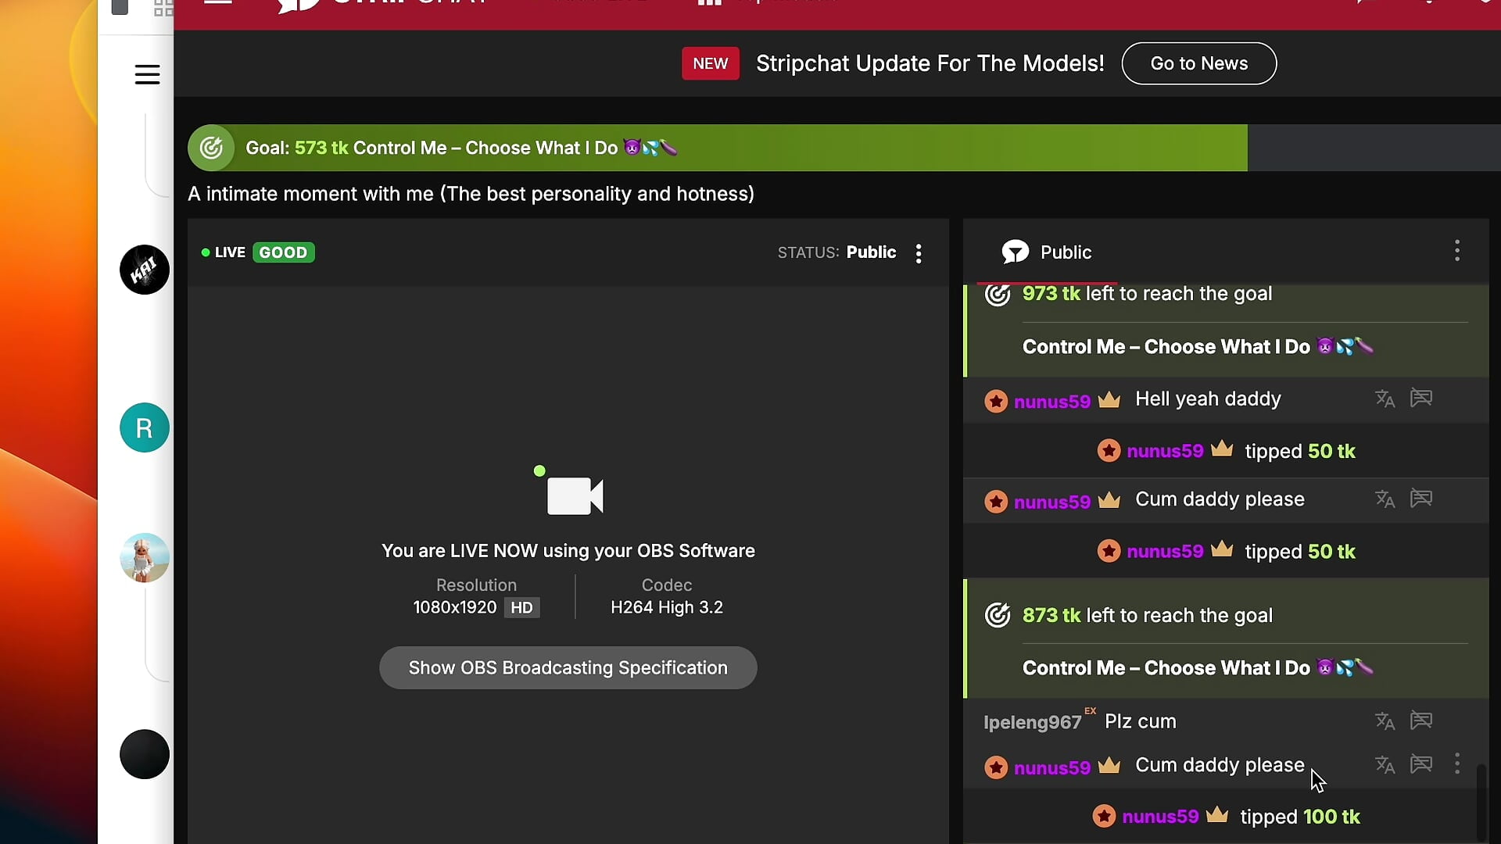Image resolution: width=1501 pixels, height=844 pixels.
Task: Click the Public chat bubble icon
Action: click(x=1015, y=252)
